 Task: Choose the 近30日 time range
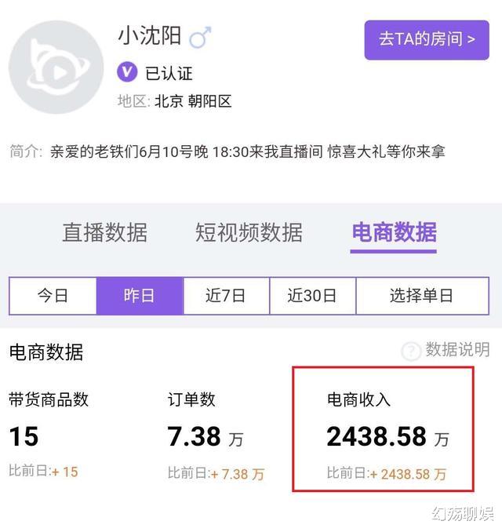(312, 296)
